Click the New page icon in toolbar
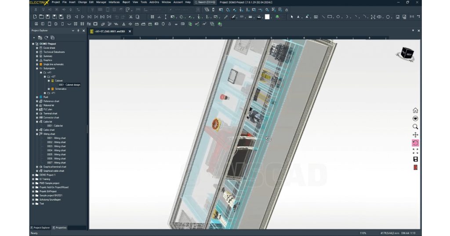 (35, 17)
